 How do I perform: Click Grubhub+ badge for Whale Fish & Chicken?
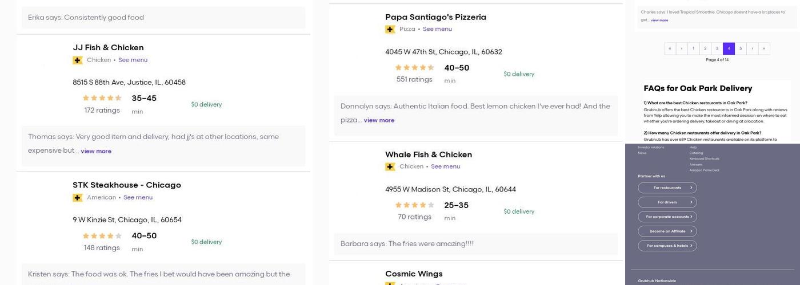(390, 166)
